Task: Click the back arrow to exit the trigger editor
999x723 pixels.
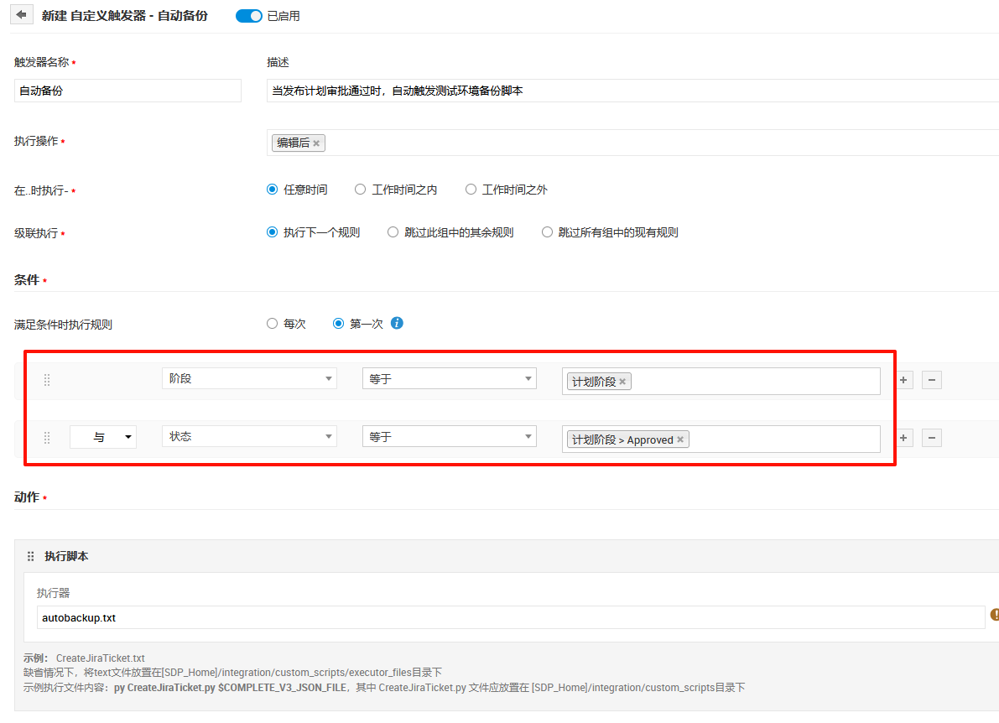Action: click(x=20, y=14)
